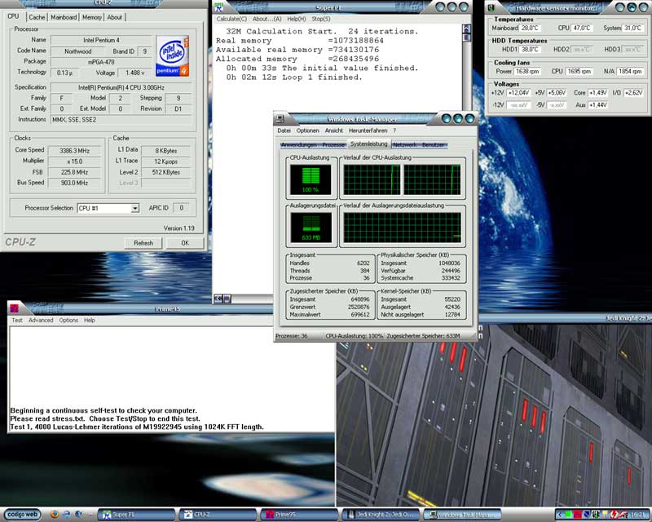
Task: Switch to CPU-Z from the taskbar
Action: tap(218, 515)
